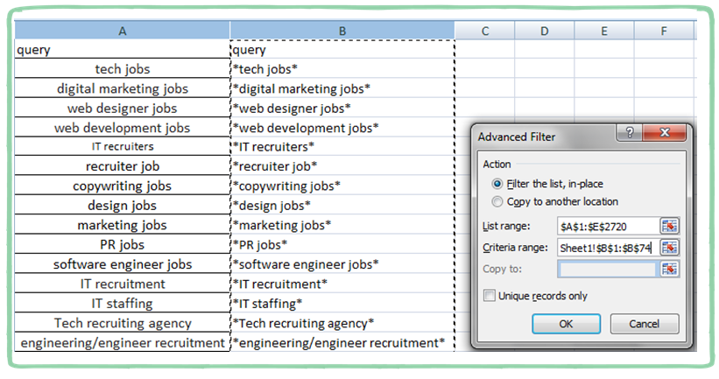Screen dimensions: 719x379
Task: Focus the Criteria range input field
Action: click(x=608, y=248)
